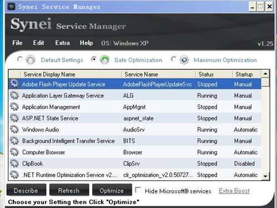Select the .NET Runtime Optimization Service v2 row
The image size is (277, 208).
point(135,175)
